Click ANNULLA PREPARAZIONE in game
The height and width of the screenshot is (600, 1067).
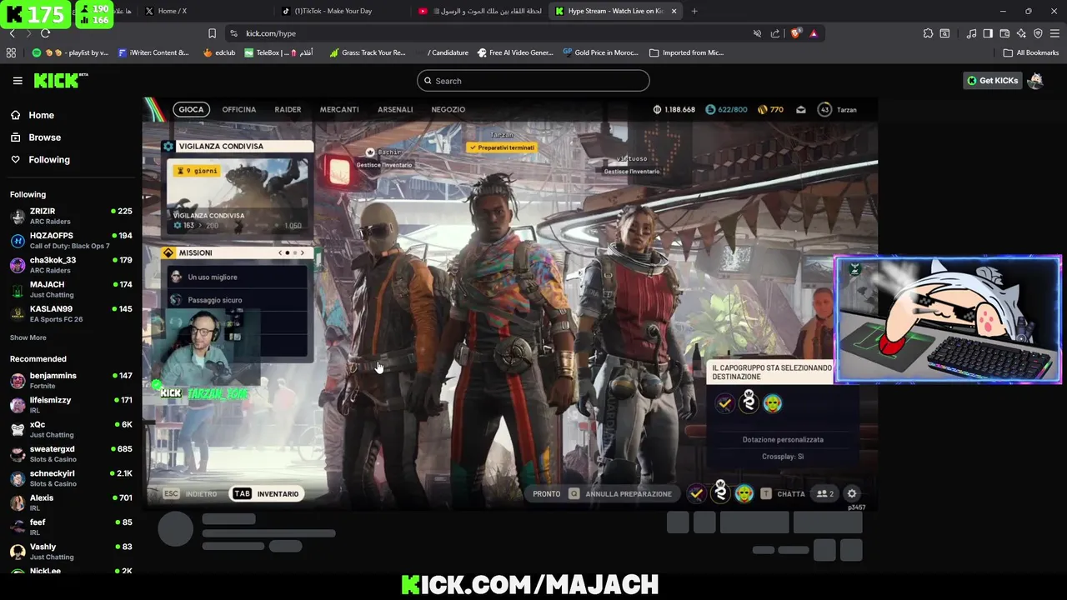tap(620, 493)
